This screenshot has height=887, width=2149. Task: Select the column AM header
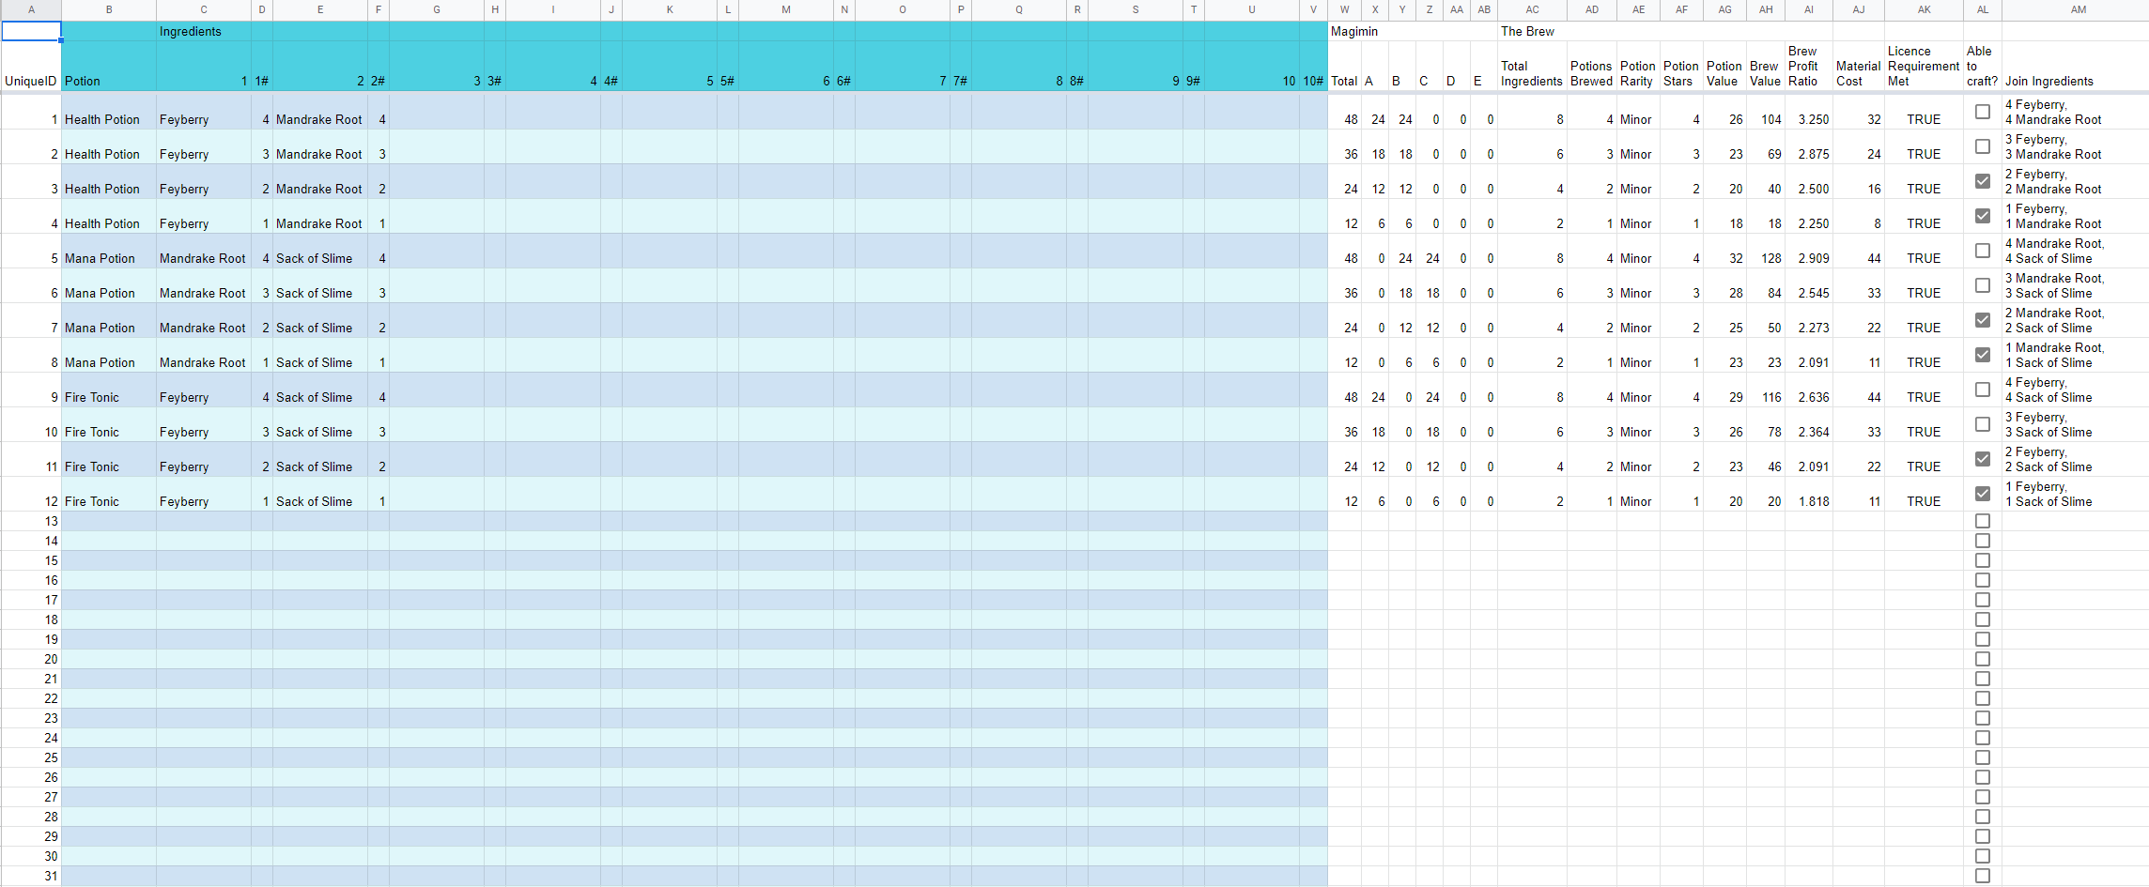[2078, 9]
